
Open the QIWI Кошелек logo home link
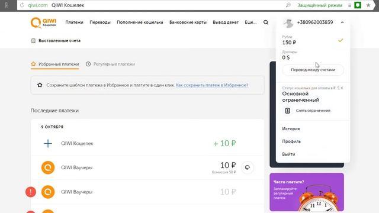click(x=43, y=22)
